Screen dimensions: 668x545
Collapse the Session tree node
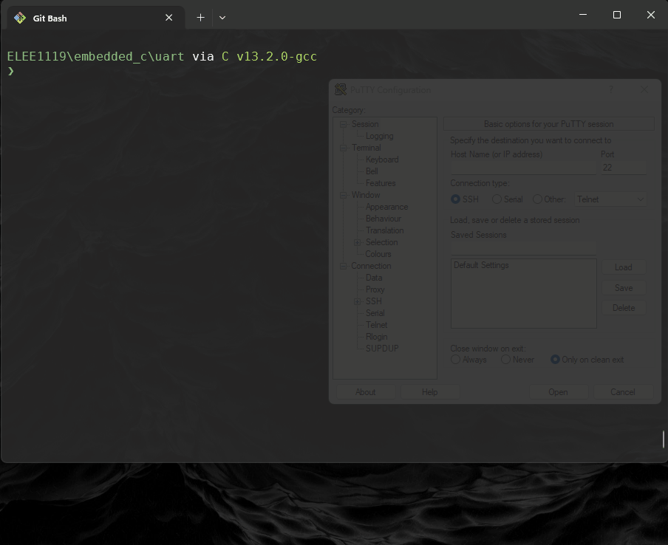click(343, 124)
